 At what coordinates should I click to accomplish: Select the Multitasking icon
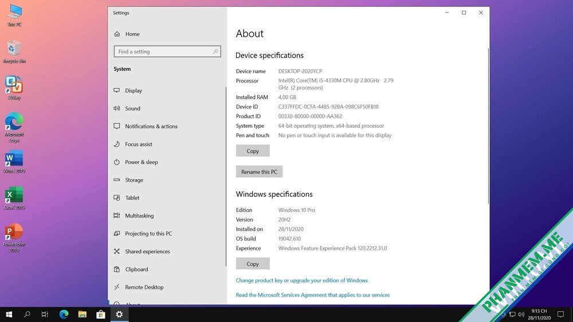click(x=117, y=215)
